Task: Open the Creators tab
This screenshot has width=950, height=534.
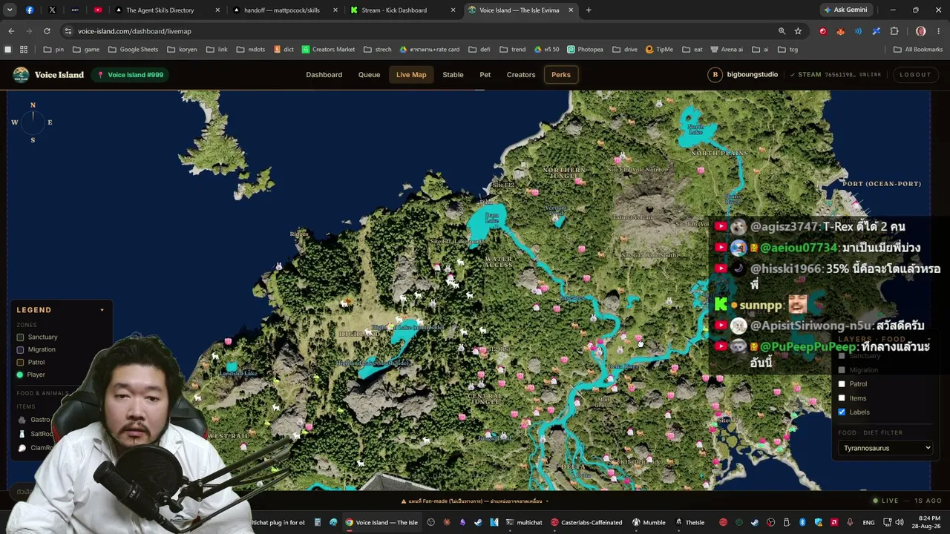Action: (521, 75)
